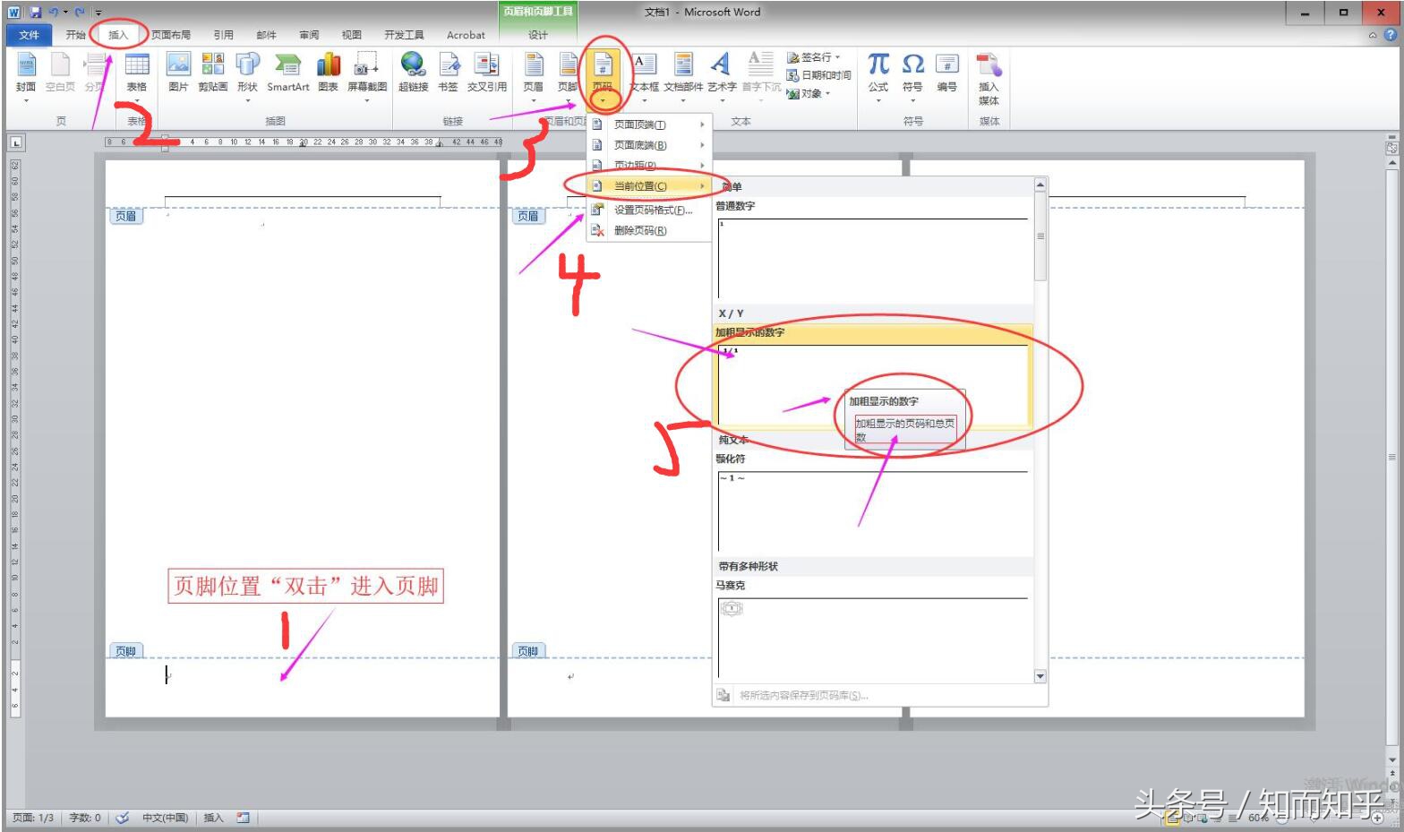This screenshot has width=1404, height=832.
Task: Choose 当前位置 from page number menu
Action: pos(649,186)
